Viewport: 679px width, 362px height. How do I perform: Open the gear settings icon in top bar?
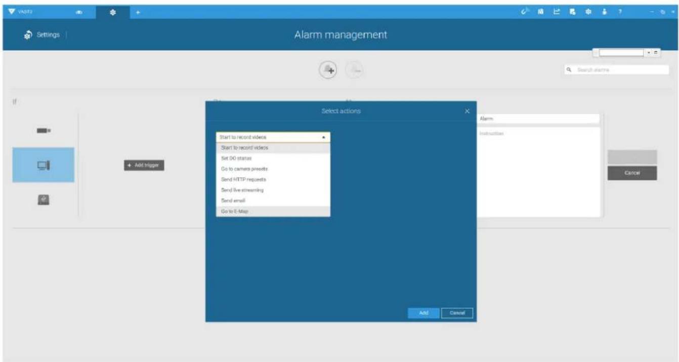[588, 11]
